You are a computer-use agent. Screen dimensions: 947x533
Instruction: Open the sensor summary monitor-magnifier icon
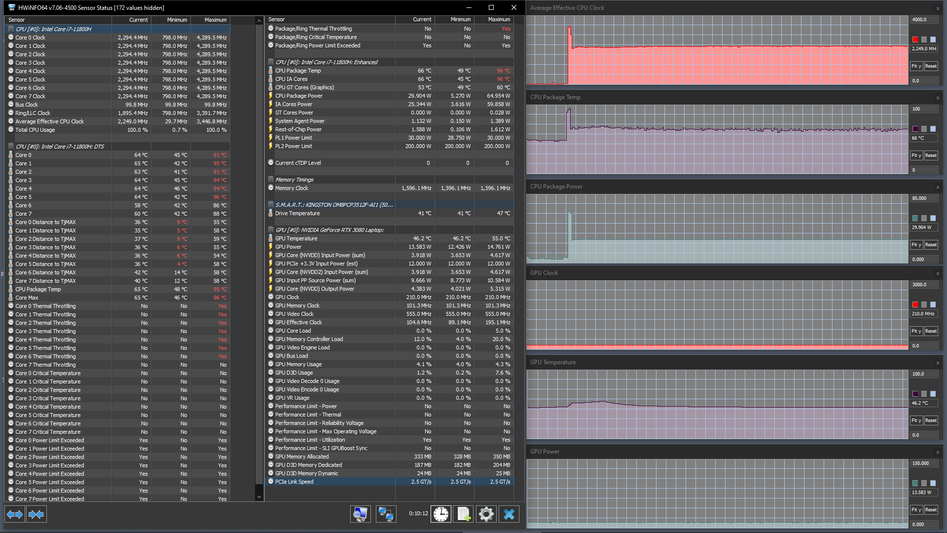361,514
